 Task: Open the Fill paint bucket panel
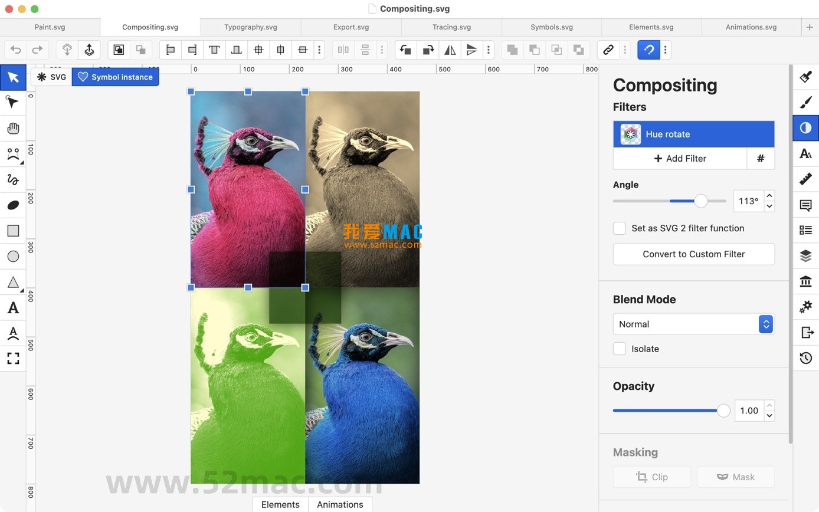806,77
